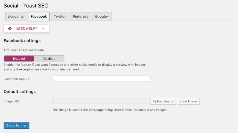Focus the Facebook App ID field
Image resolution: width=238 pixels, height=133 pixels.
tap(101, 79)
